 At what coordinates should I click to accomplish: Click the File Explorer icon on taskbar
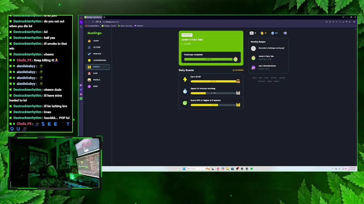pyautogui.click(x=227, y=169)
